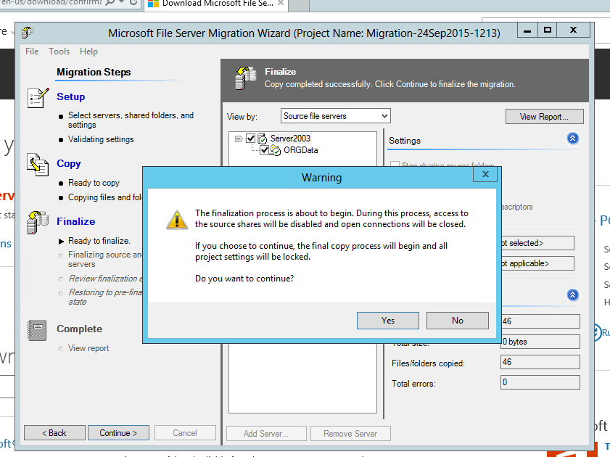Viewport: 610px width, 457px height.
Task: Click the browser tab 'Download Microsoft File Se...'
Action: pos(216,4)
